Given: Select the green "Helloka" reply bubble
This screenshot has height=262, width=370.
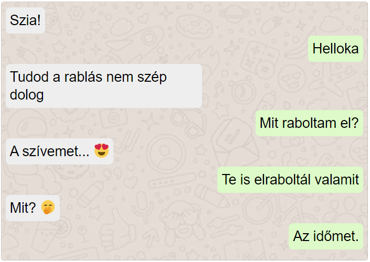Looking at the screenshot, I should click(x=335, y=49).
